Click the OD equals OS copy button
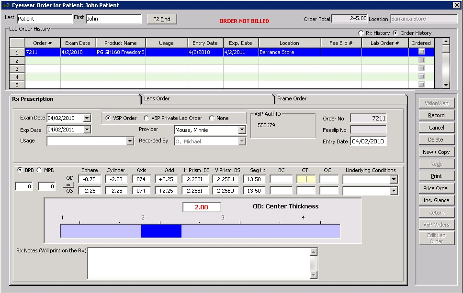463x293 pixels. coord(69,184)
